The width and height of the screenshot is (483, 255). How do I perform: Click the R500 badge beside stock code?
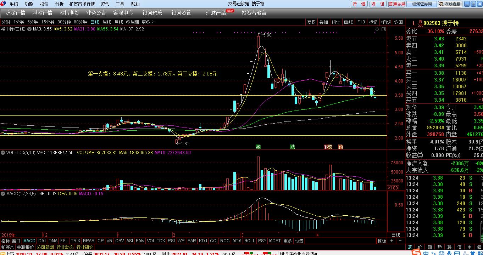(x=421, y=23)
